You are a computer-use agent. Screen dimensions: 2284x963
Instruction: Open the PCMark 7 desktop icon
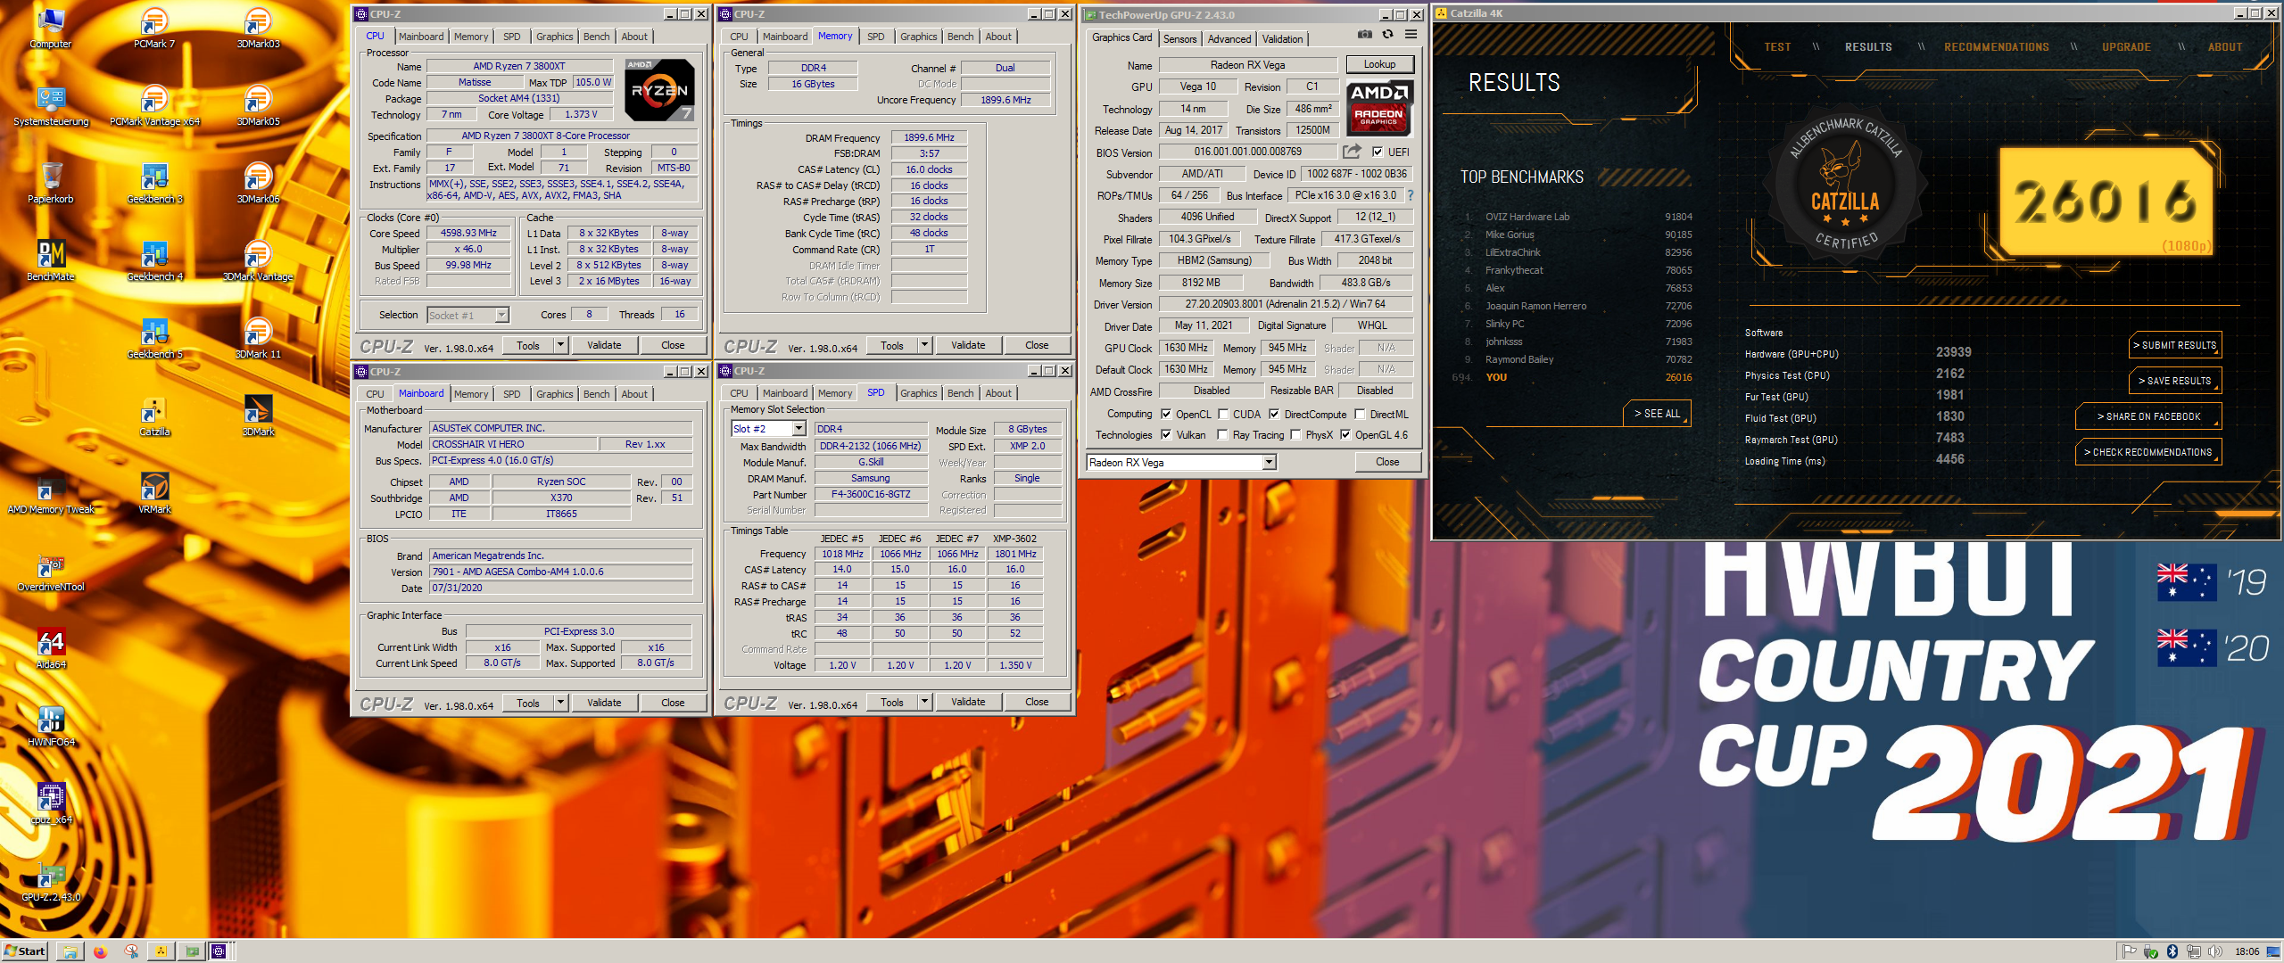(154, 27)
